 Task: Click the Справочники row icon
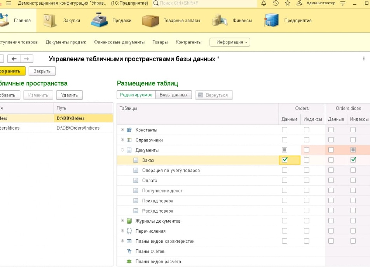pos(129,140)
